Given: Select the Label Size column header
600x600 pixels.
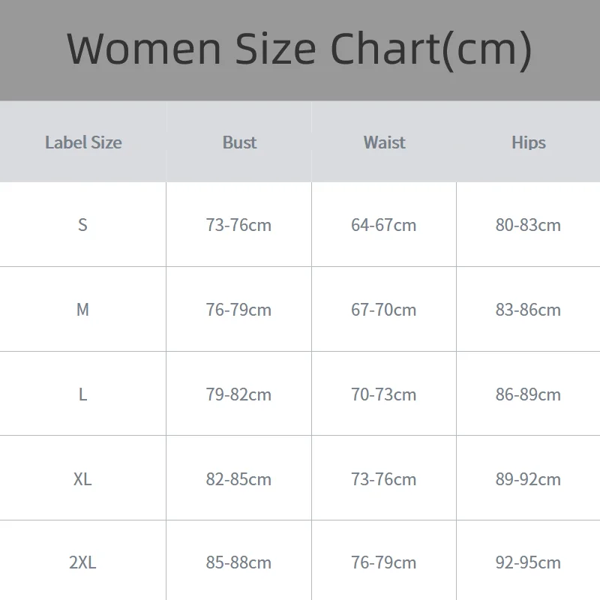Looking at the screenshot, I should tap(83, 142).
